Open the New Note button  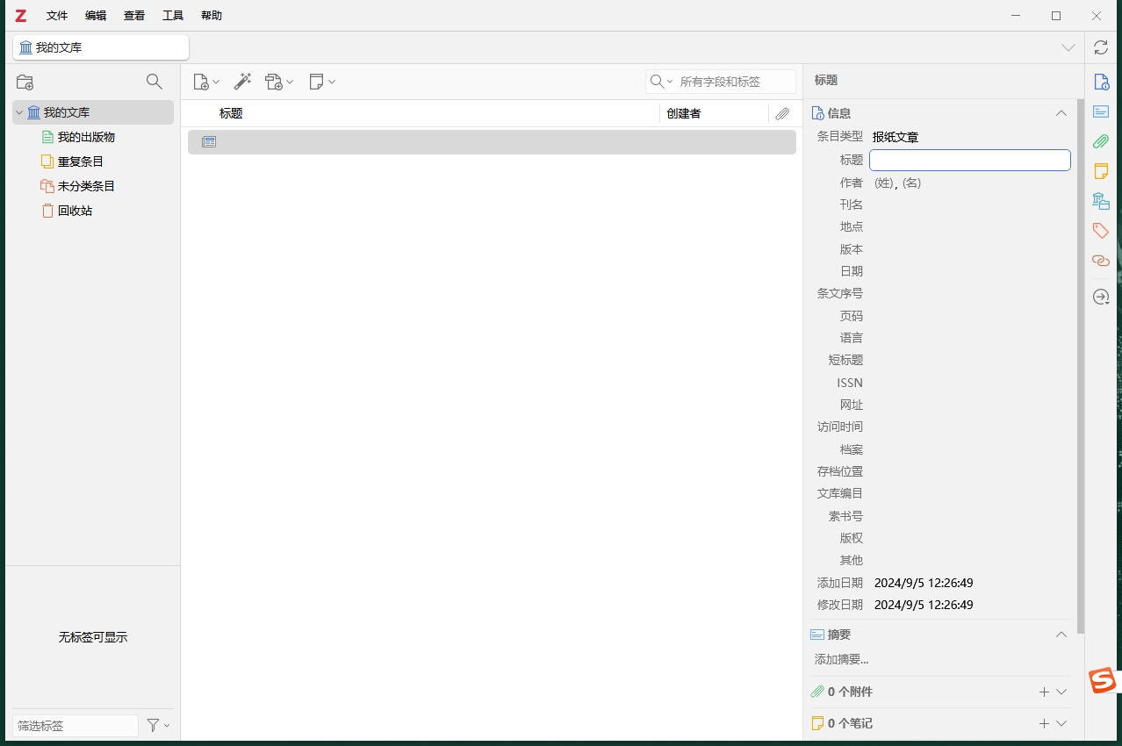pos(322,82)
